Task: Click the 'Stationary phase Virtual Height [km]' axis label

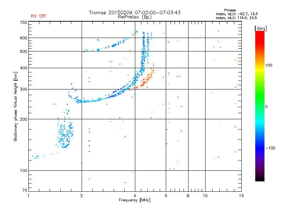Action: pyautogui.click(x=16, y=106)
